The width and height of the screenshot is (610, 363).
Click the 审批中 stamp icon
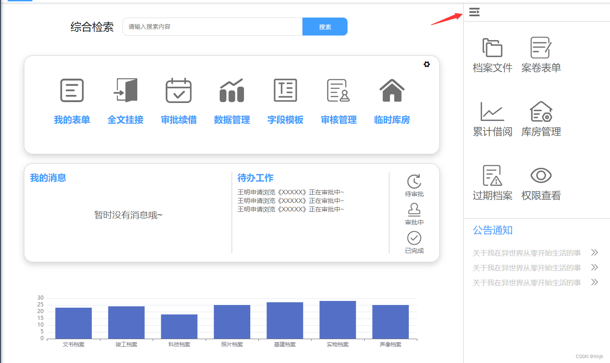pos(414,210)
